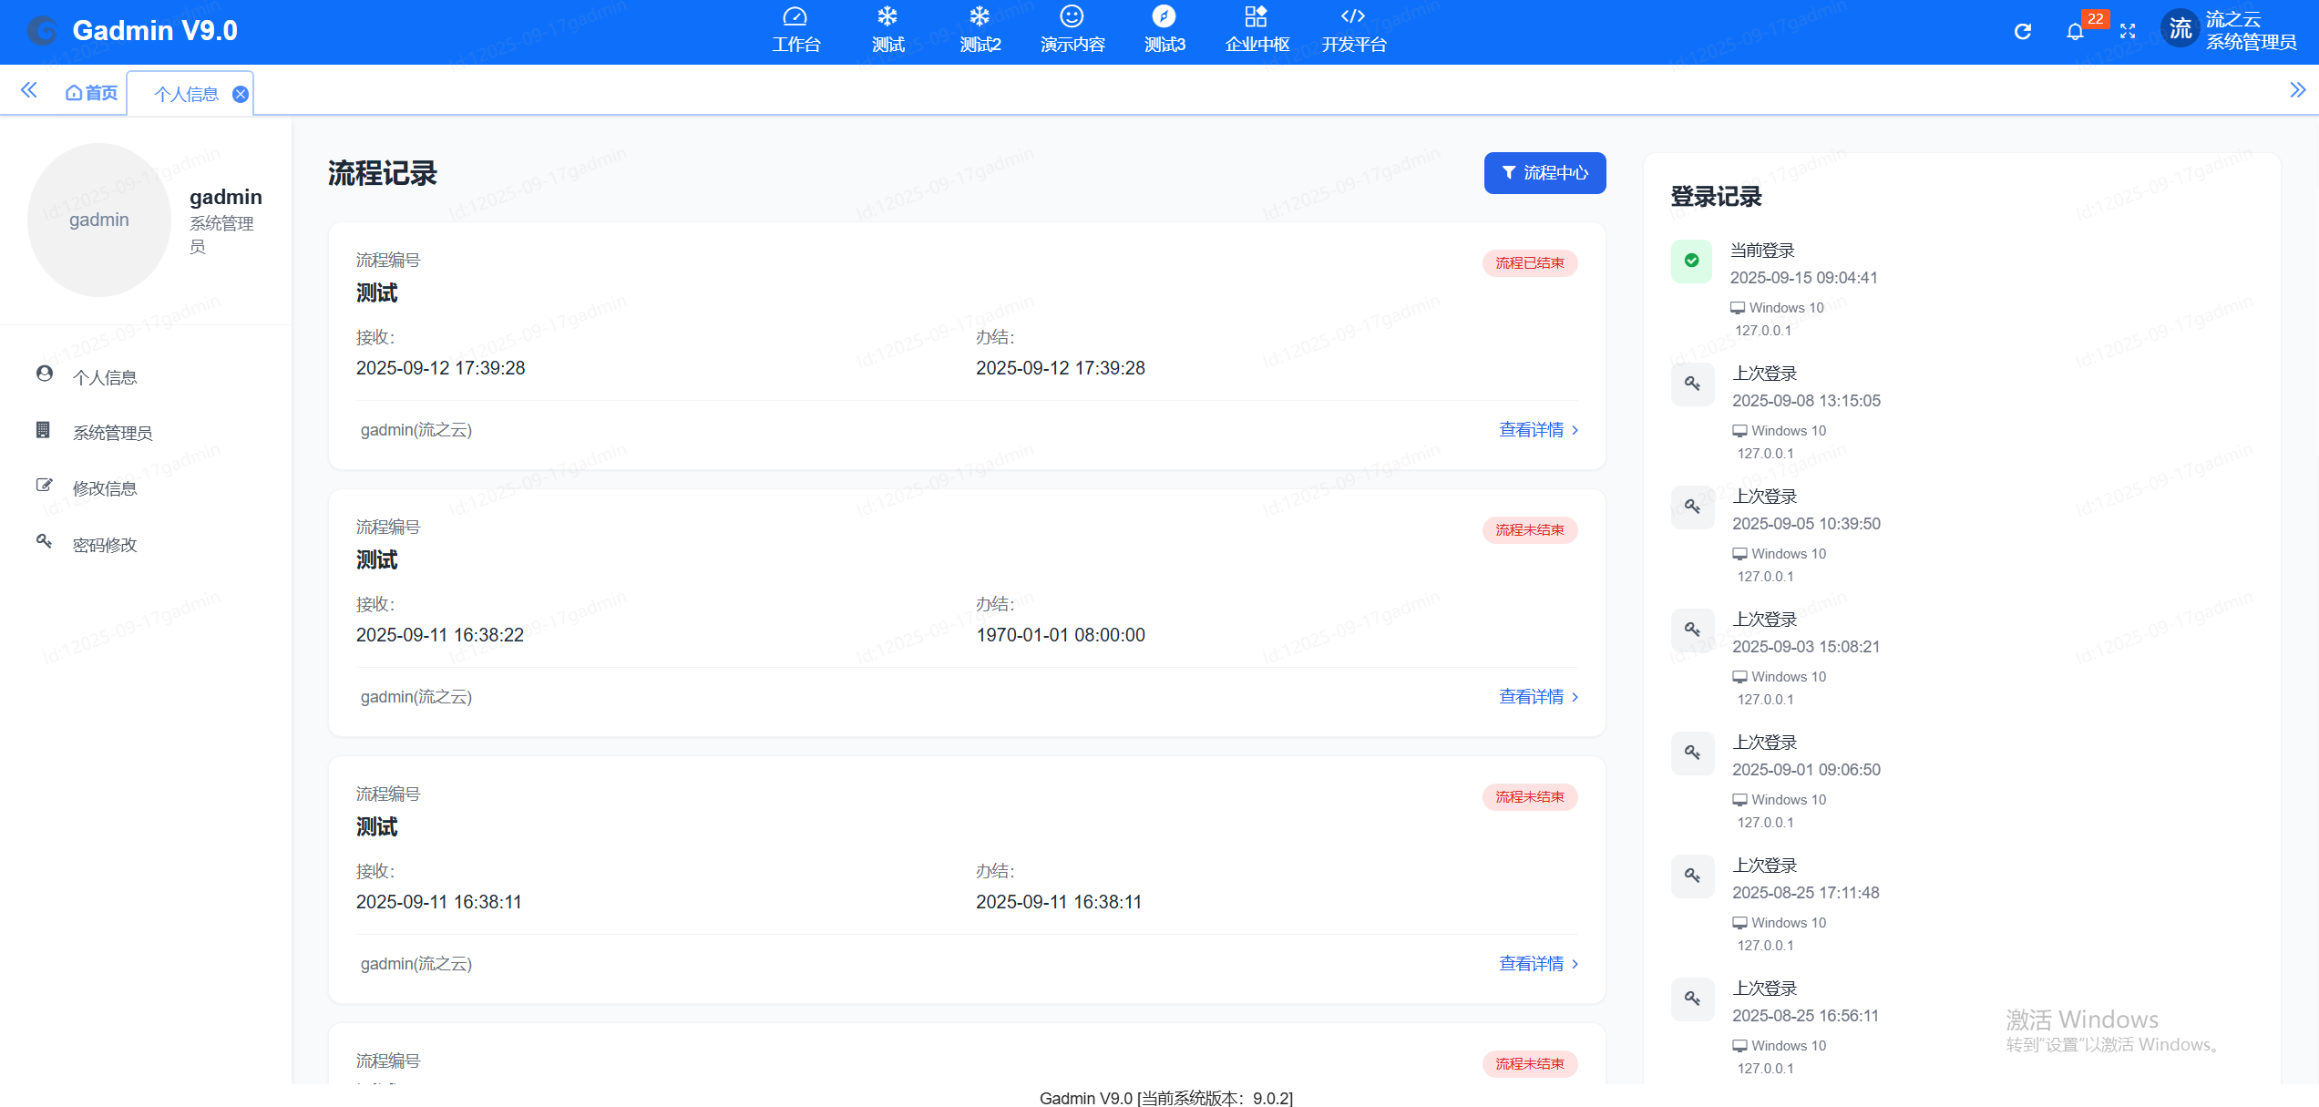Click the gadmin avatar circle

click(98, 220)
